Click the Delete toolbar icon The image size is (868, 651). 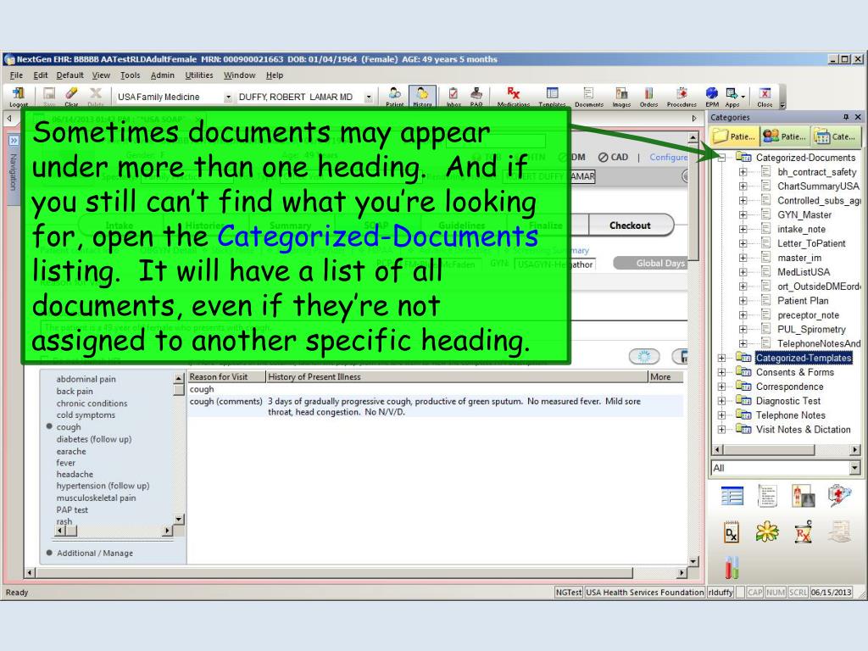pyautogui.click(x=96, y=97)
